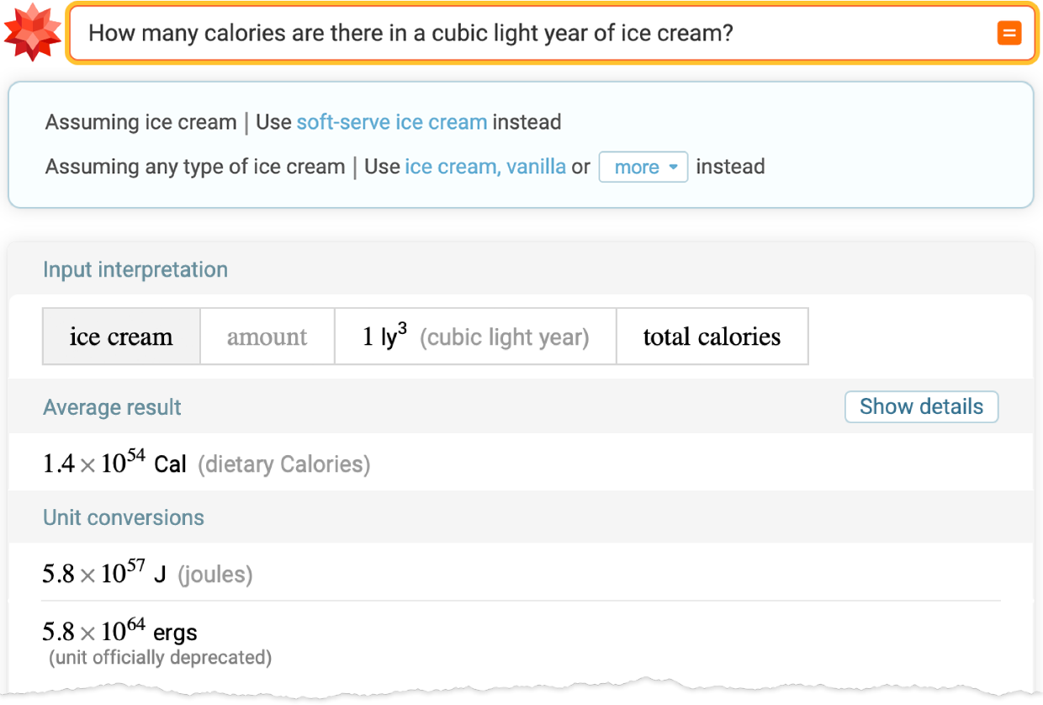Click the Show details button
1043x705 pixels.
coord(921,407)
